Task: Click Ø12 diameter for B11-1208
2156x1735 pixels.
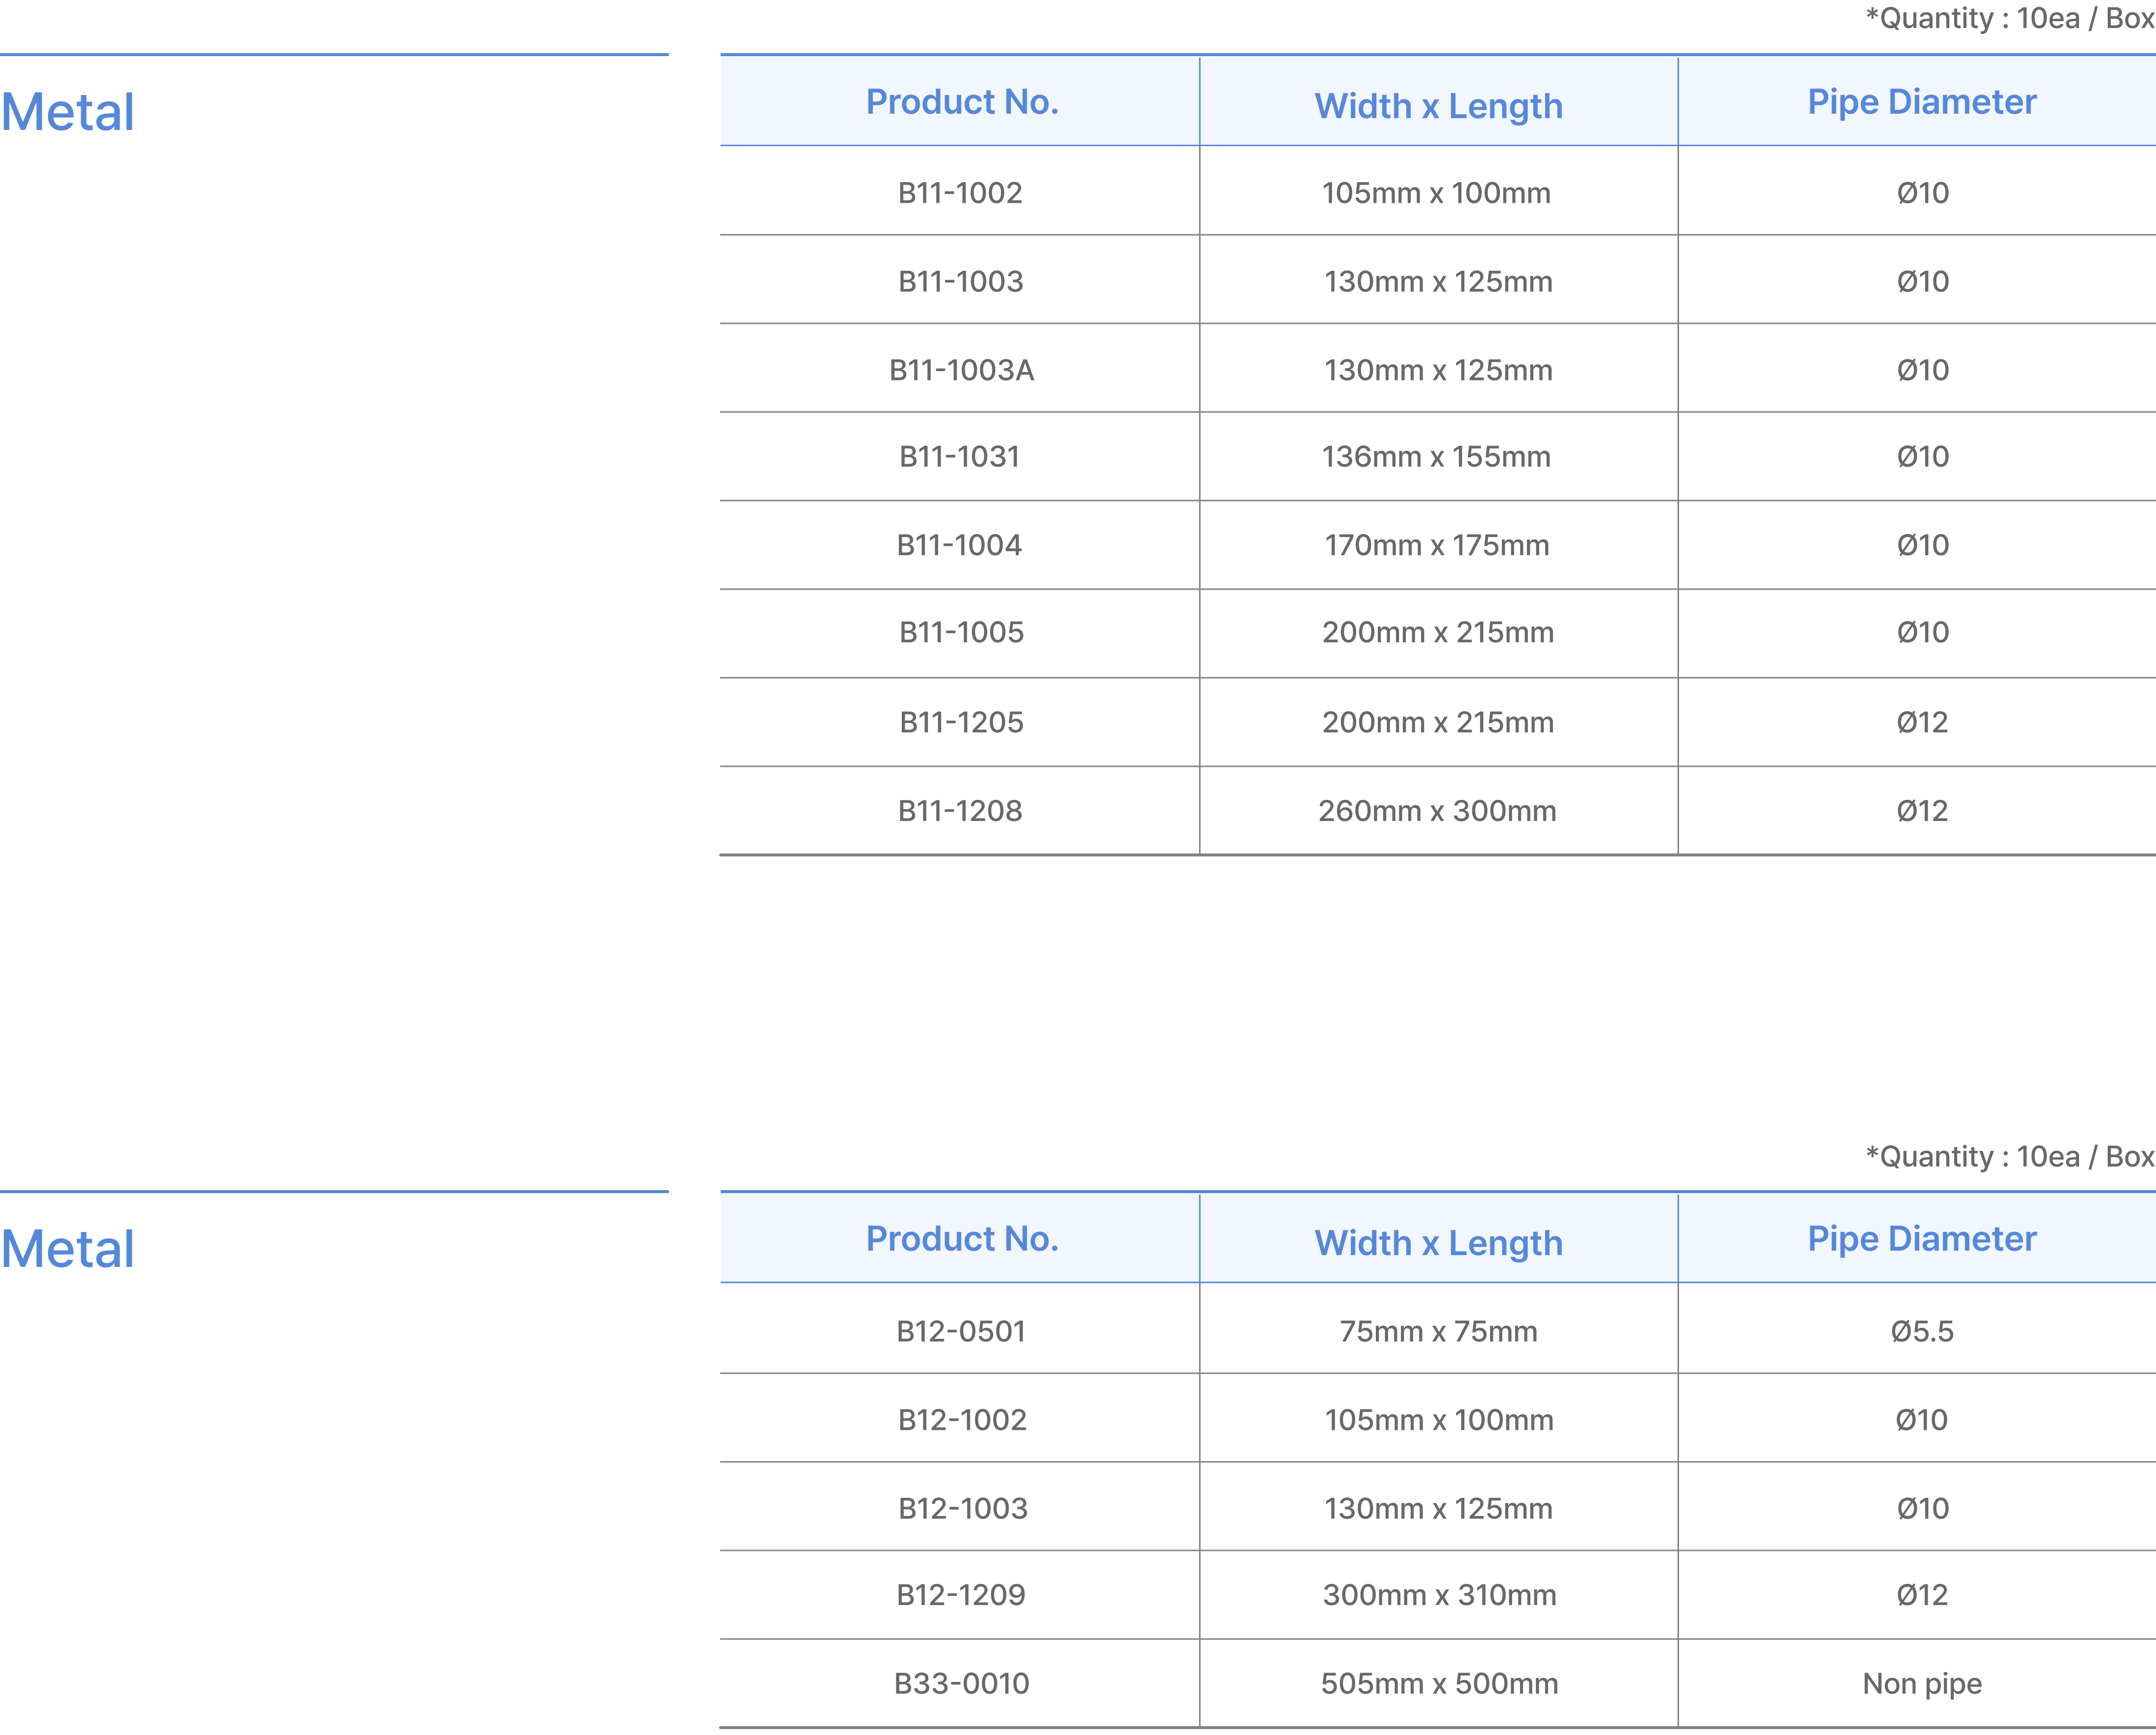Action: tap(1922, 811)
